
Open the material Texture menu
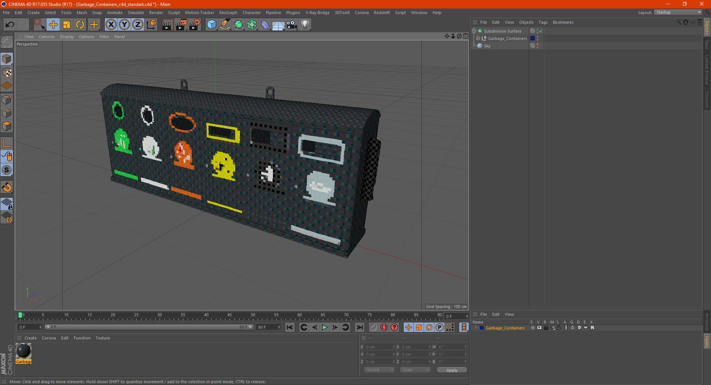coord(103,338)
